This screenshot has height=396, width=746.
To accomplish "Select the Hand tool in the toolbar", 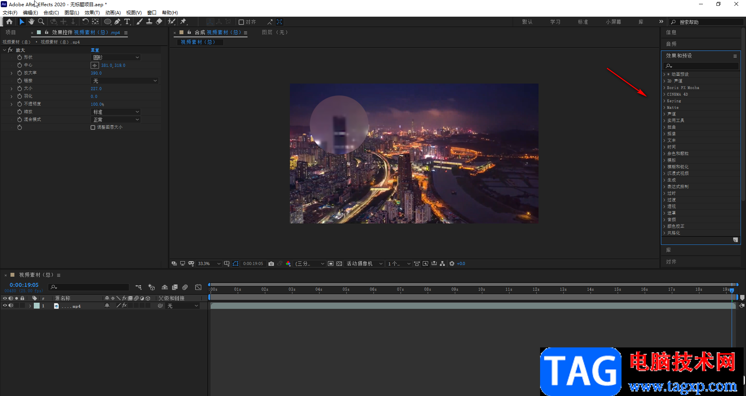I will 31,22.
